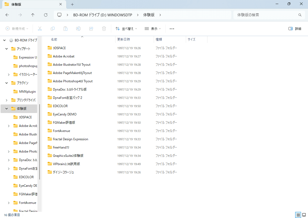The height and width of the screenshot is (218, 308).
Task: Click the Paste clipboard icon
Action: tap(66, 29)
